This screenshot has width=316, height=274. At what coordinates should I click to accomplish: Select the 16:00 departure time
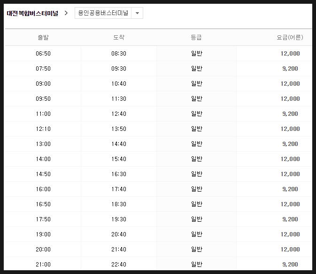[43, 189]
